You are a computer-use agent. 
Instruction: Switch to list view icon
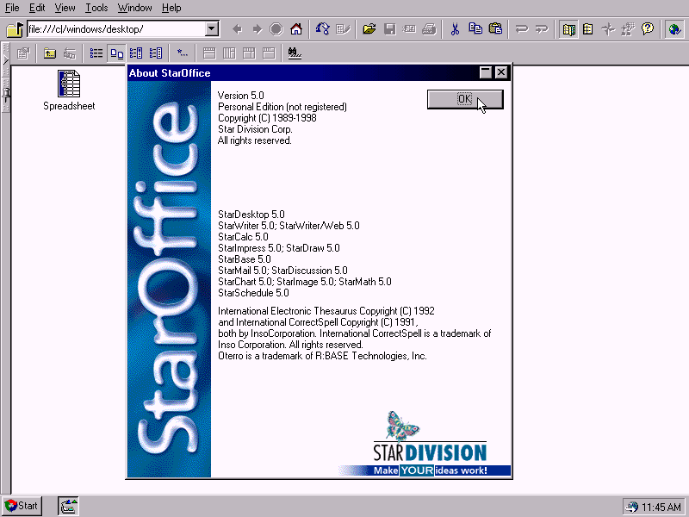point(96,53)
